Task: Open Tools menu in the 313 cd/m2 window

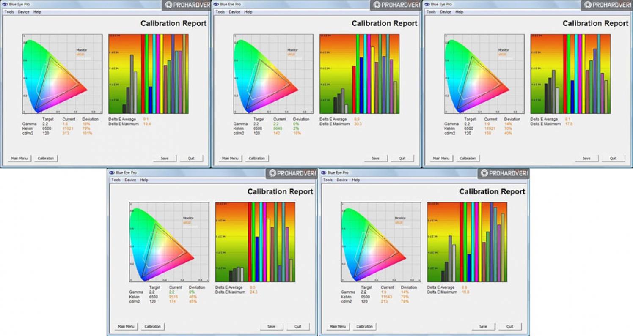Action: [x=9, y=12]
